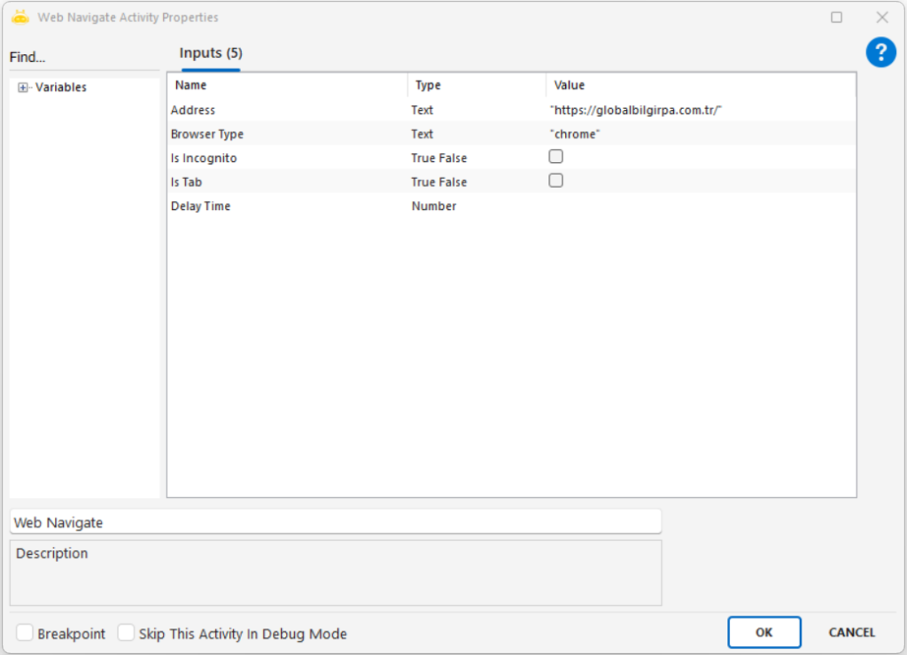
Task: Click the app logo icon in title bar
Action: point(20,17)
